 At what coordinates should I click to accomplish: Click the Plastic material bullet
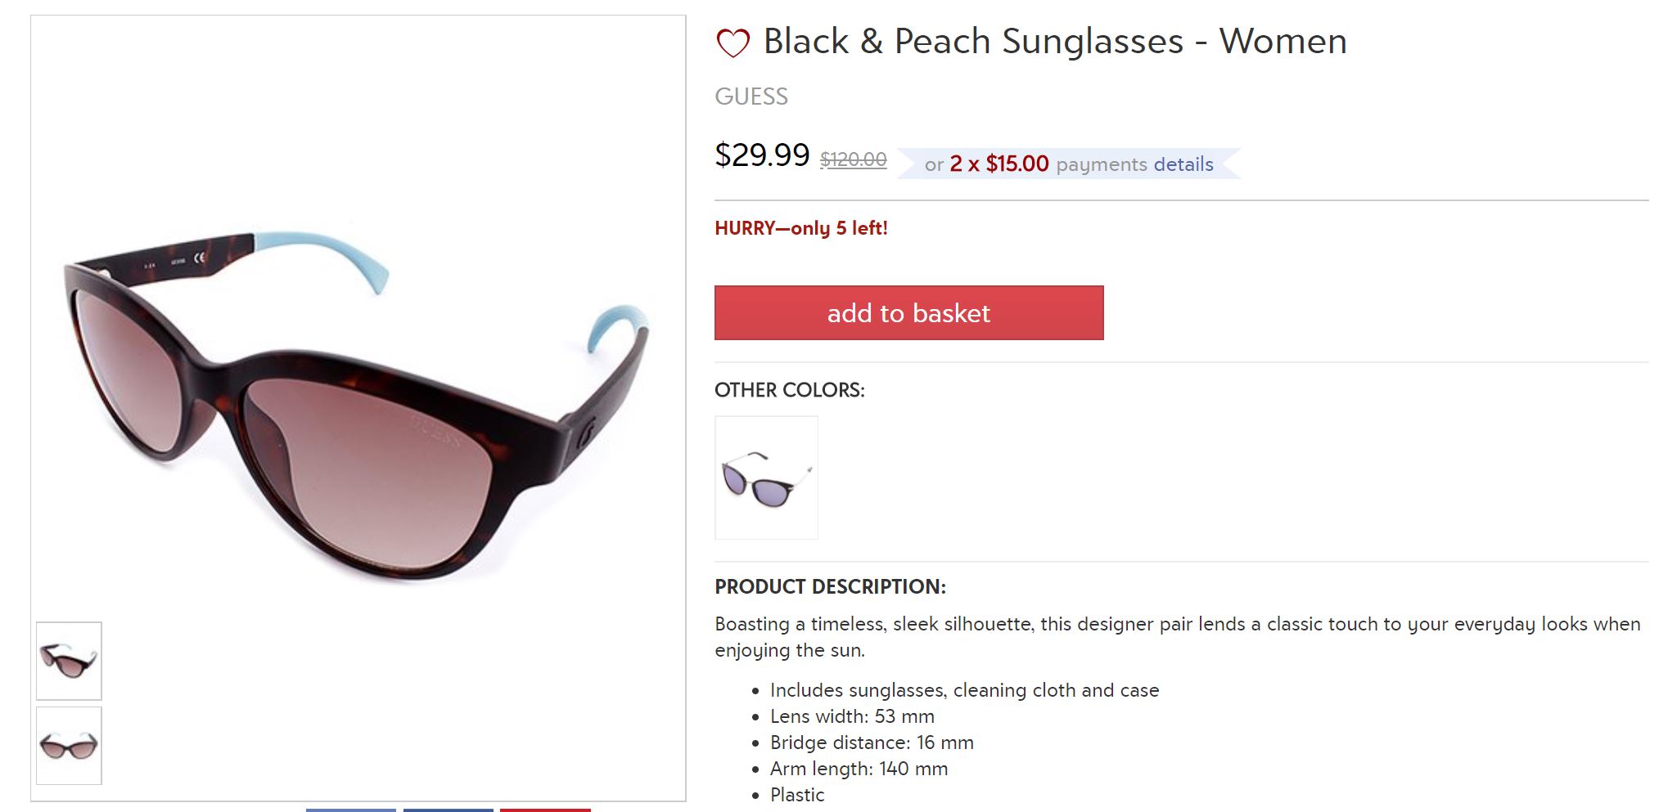pos(796,795)
